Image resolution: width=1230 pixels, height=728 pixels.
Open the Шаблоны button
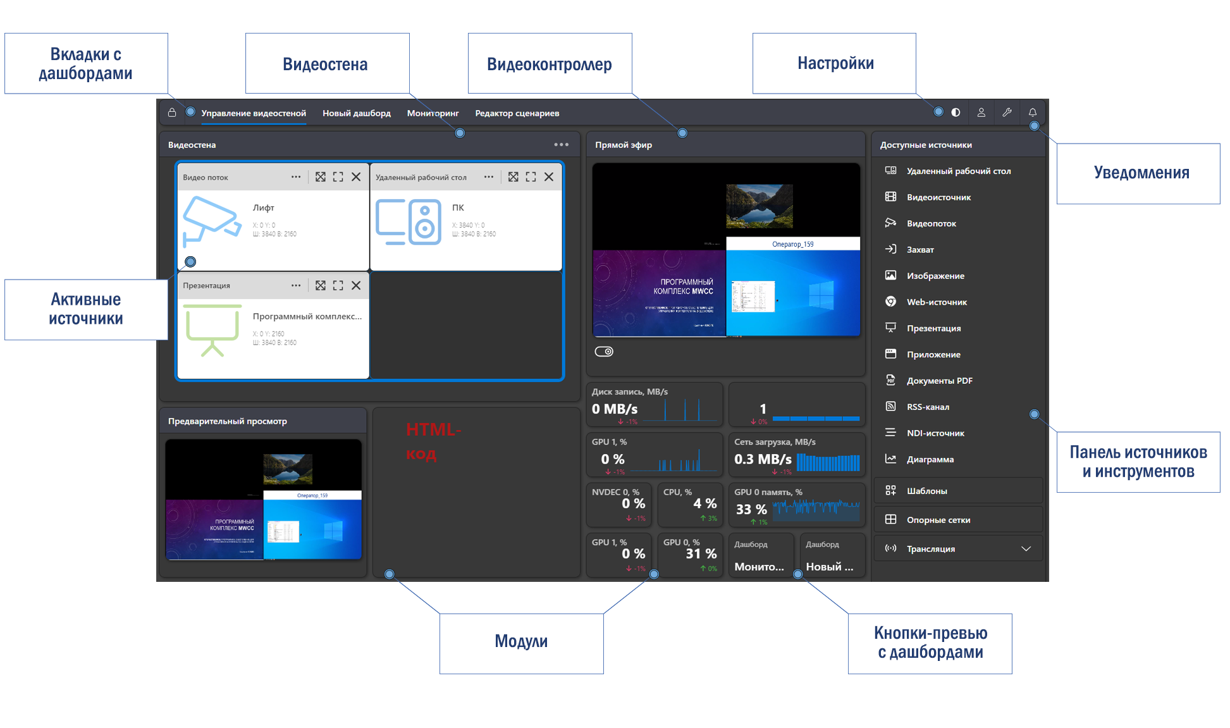[926, 491]
